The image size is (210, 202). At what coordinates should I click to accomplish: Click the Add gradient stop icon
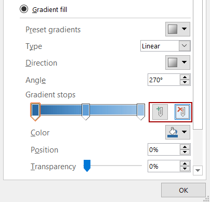160,112
